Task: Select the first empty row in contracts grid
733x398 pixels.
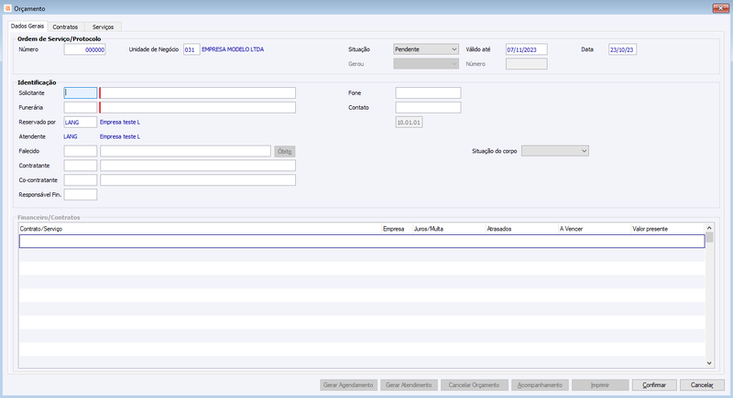Action: [x=362, y=242]
